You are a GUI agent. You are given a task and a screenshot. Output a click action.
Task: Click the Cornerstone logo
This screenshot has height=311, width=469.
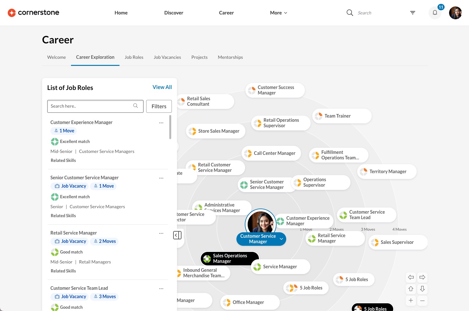[33, 13]
